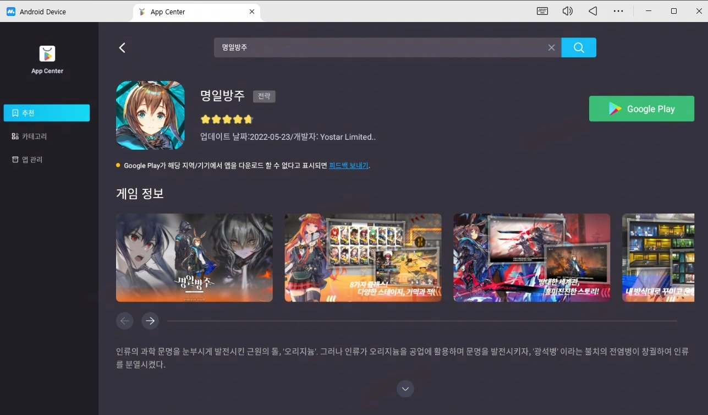Open the 피드백 보내기 feedback link

pos(348,165)
